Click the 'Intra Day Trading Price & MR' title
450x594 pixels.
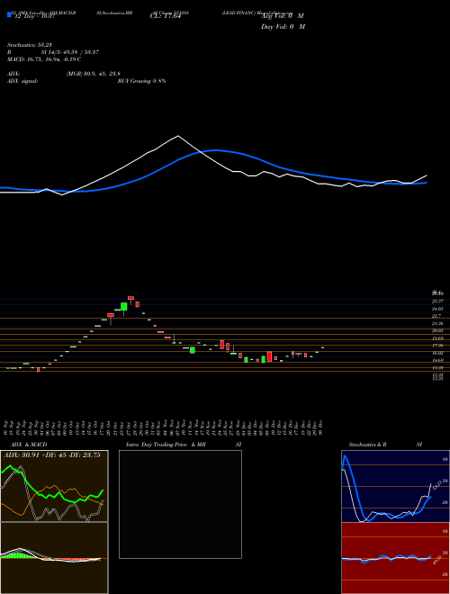pos(166,445)
